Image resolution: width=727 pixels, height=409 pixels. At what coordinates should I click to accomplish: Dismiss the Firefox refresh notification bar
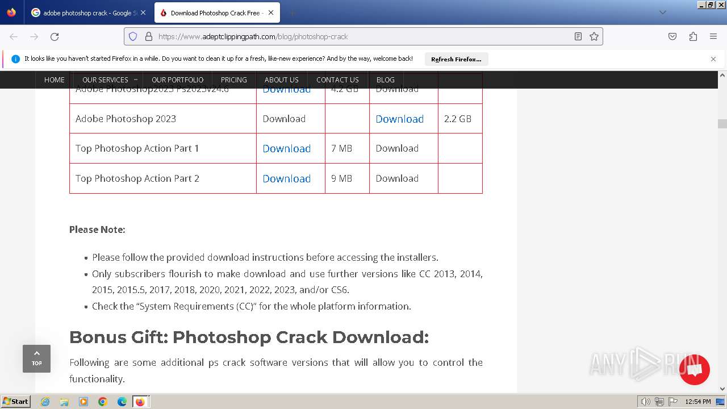coord(713,59)
